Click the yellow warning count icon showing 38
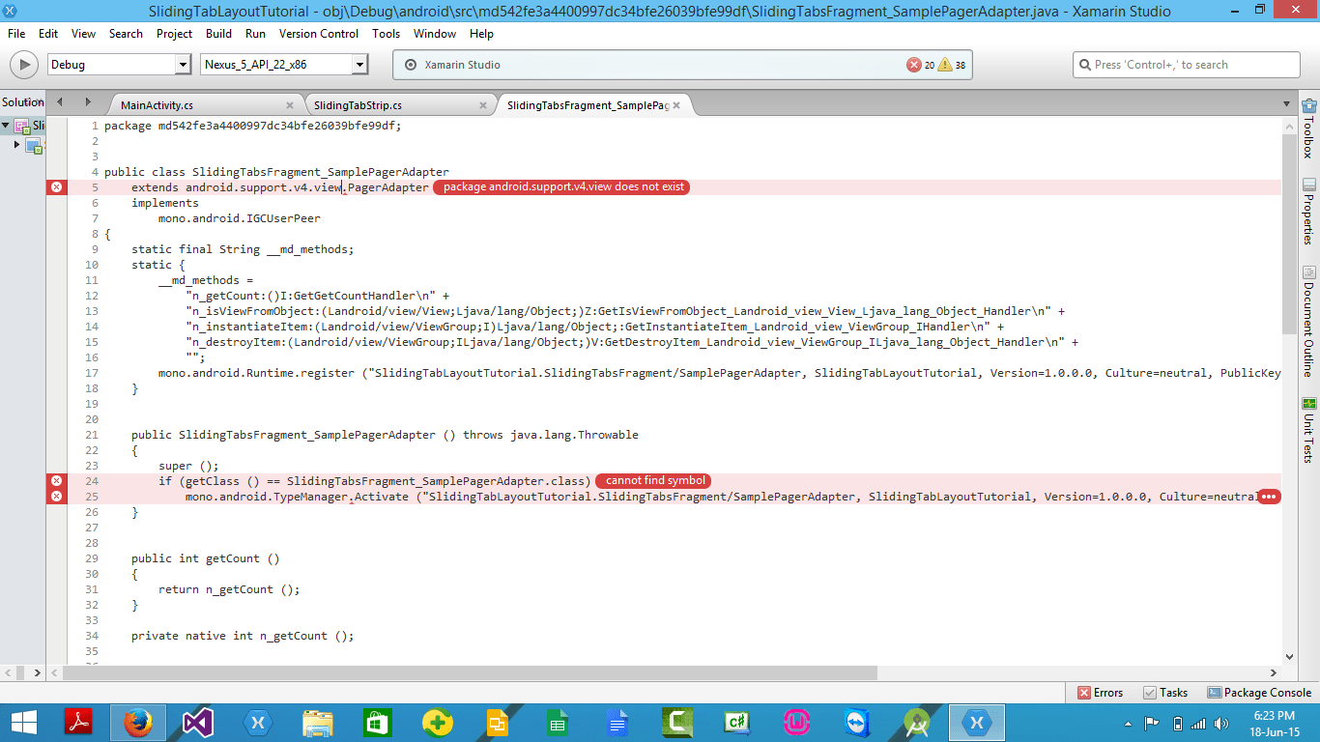 (945, 65)
